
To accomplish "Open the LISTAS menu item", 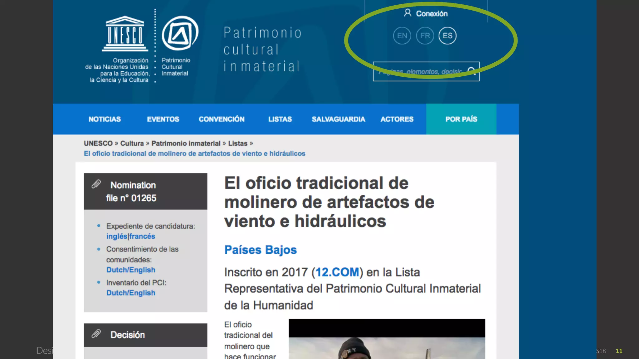I will coord(280,119).
